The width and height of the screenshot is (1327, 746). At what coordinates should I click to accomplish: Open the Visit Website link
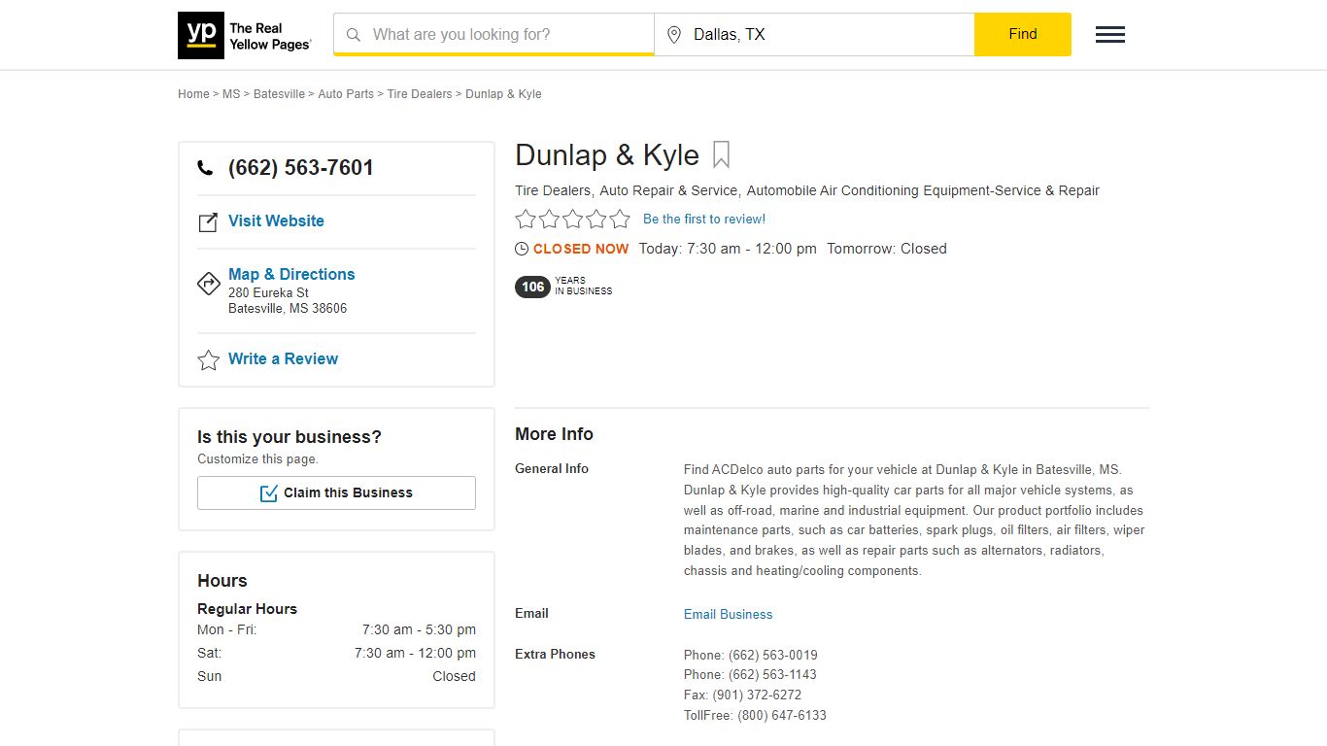[276, 220]
